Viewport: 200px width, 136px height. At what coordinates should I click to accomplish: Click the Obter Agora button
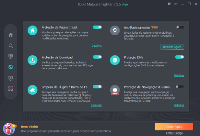174,127
